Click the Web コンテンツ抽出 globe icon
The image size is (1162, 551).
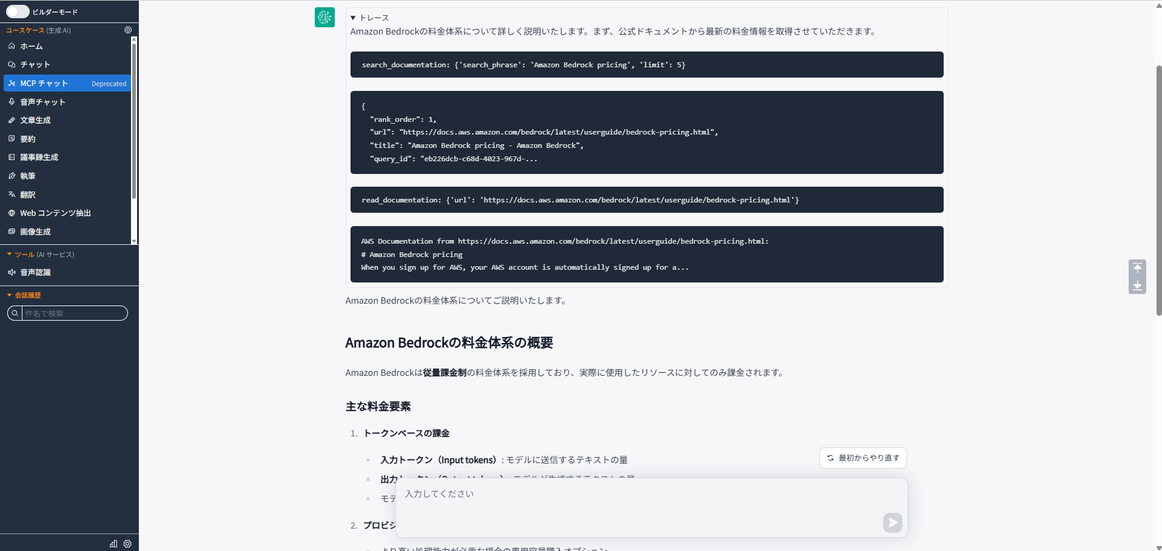tap(12, 213)
